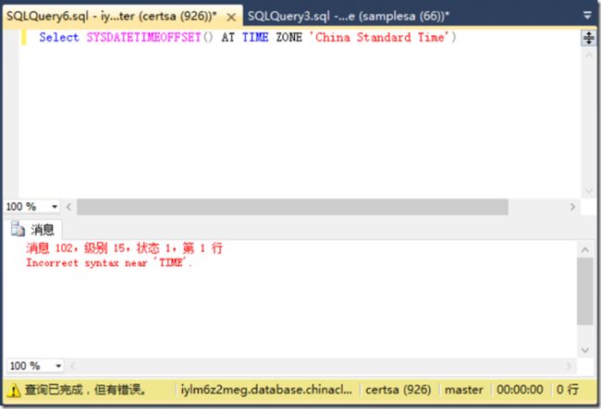Viewport: 601px width, 409px height.
Task: Close the SQLQuery6.sql tab
Action: coord(231,18)
